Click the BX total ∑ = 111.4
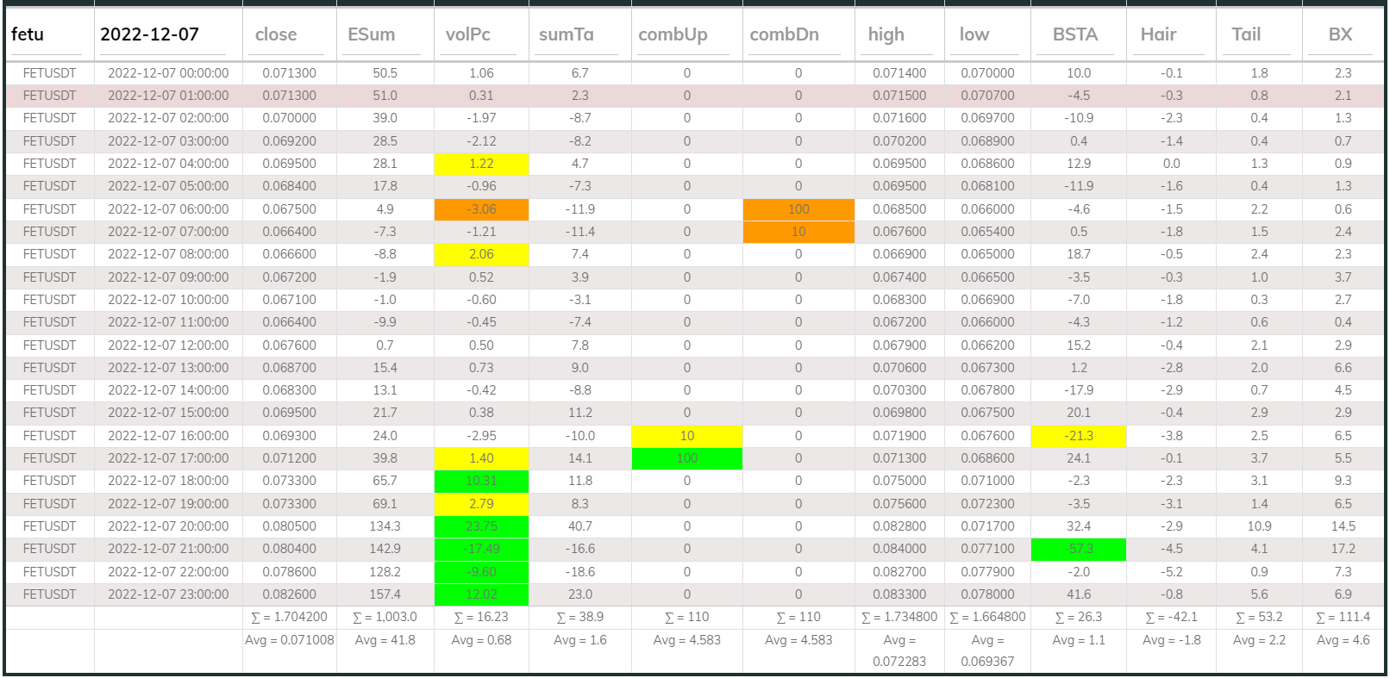The width and height of the screenshot is (1390, 678). point(1343,617)
